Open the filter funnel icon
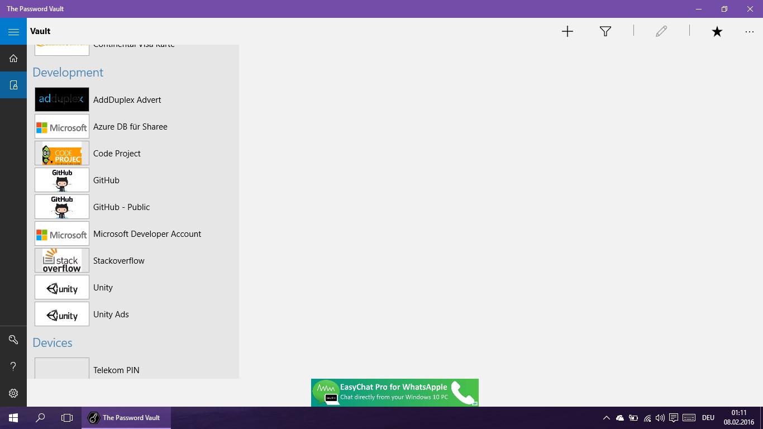 tap(605, 32)
